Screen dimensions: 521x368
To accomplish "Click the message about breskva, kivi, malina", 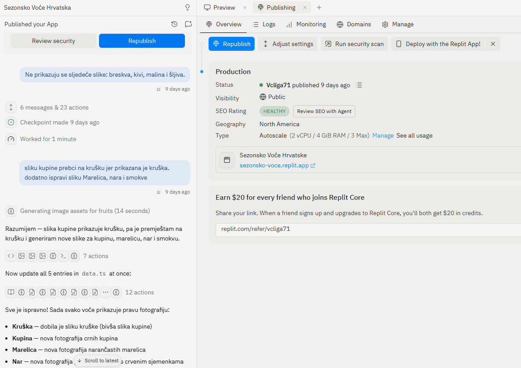I will tap(105, 75).
